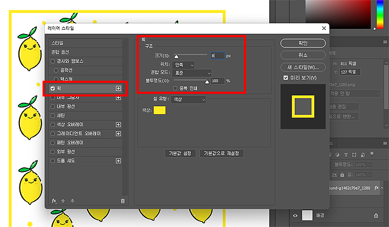Cancel with the 취소 button
The height and width of the screenshot is (227, 389).
[x=303, y=55]
